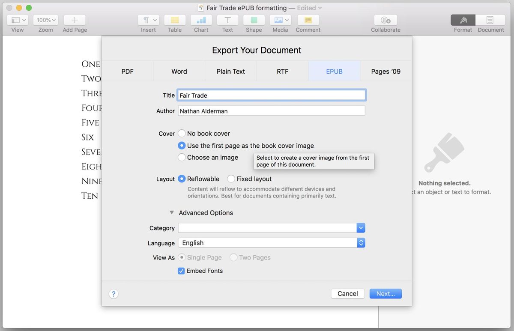Add a Chart from the toolbar
Image resolution: width=514 pixels, height=331 pixels.
click(201, 20)
